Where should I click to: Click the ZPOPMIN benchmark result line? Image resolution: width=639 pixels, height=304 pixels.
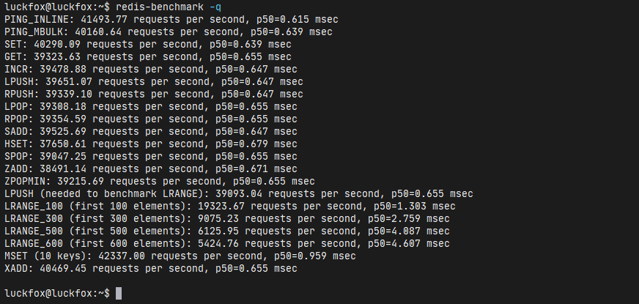160,182
